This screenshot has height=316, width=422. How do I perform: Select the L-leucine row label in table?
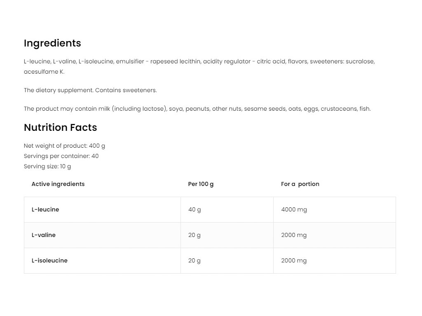point(45,210)
